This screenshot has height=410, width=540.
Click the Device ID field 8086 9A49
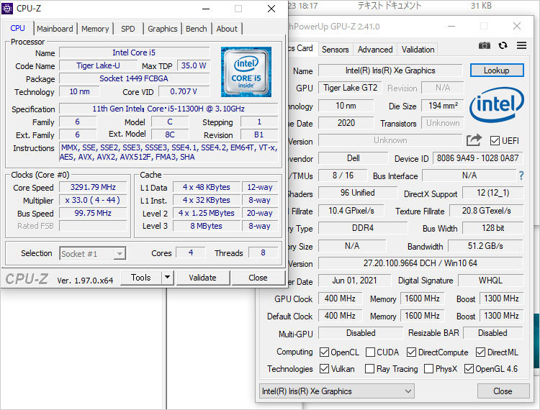point(477,158)
